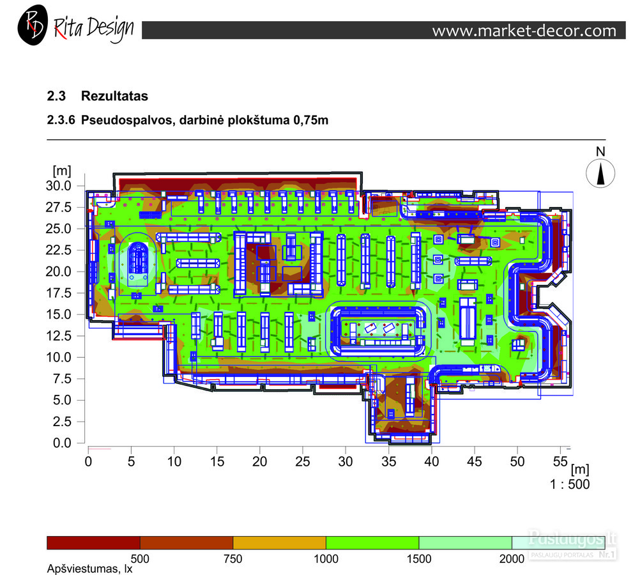Click the 'Apšviestumas, lx' legend label
The height and width of the screenshot is (575, 633).
click(x=89, y=569)
